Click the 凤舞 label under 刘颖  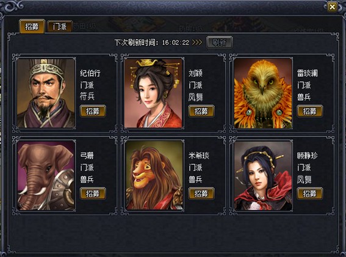click(x=195, y=97)
